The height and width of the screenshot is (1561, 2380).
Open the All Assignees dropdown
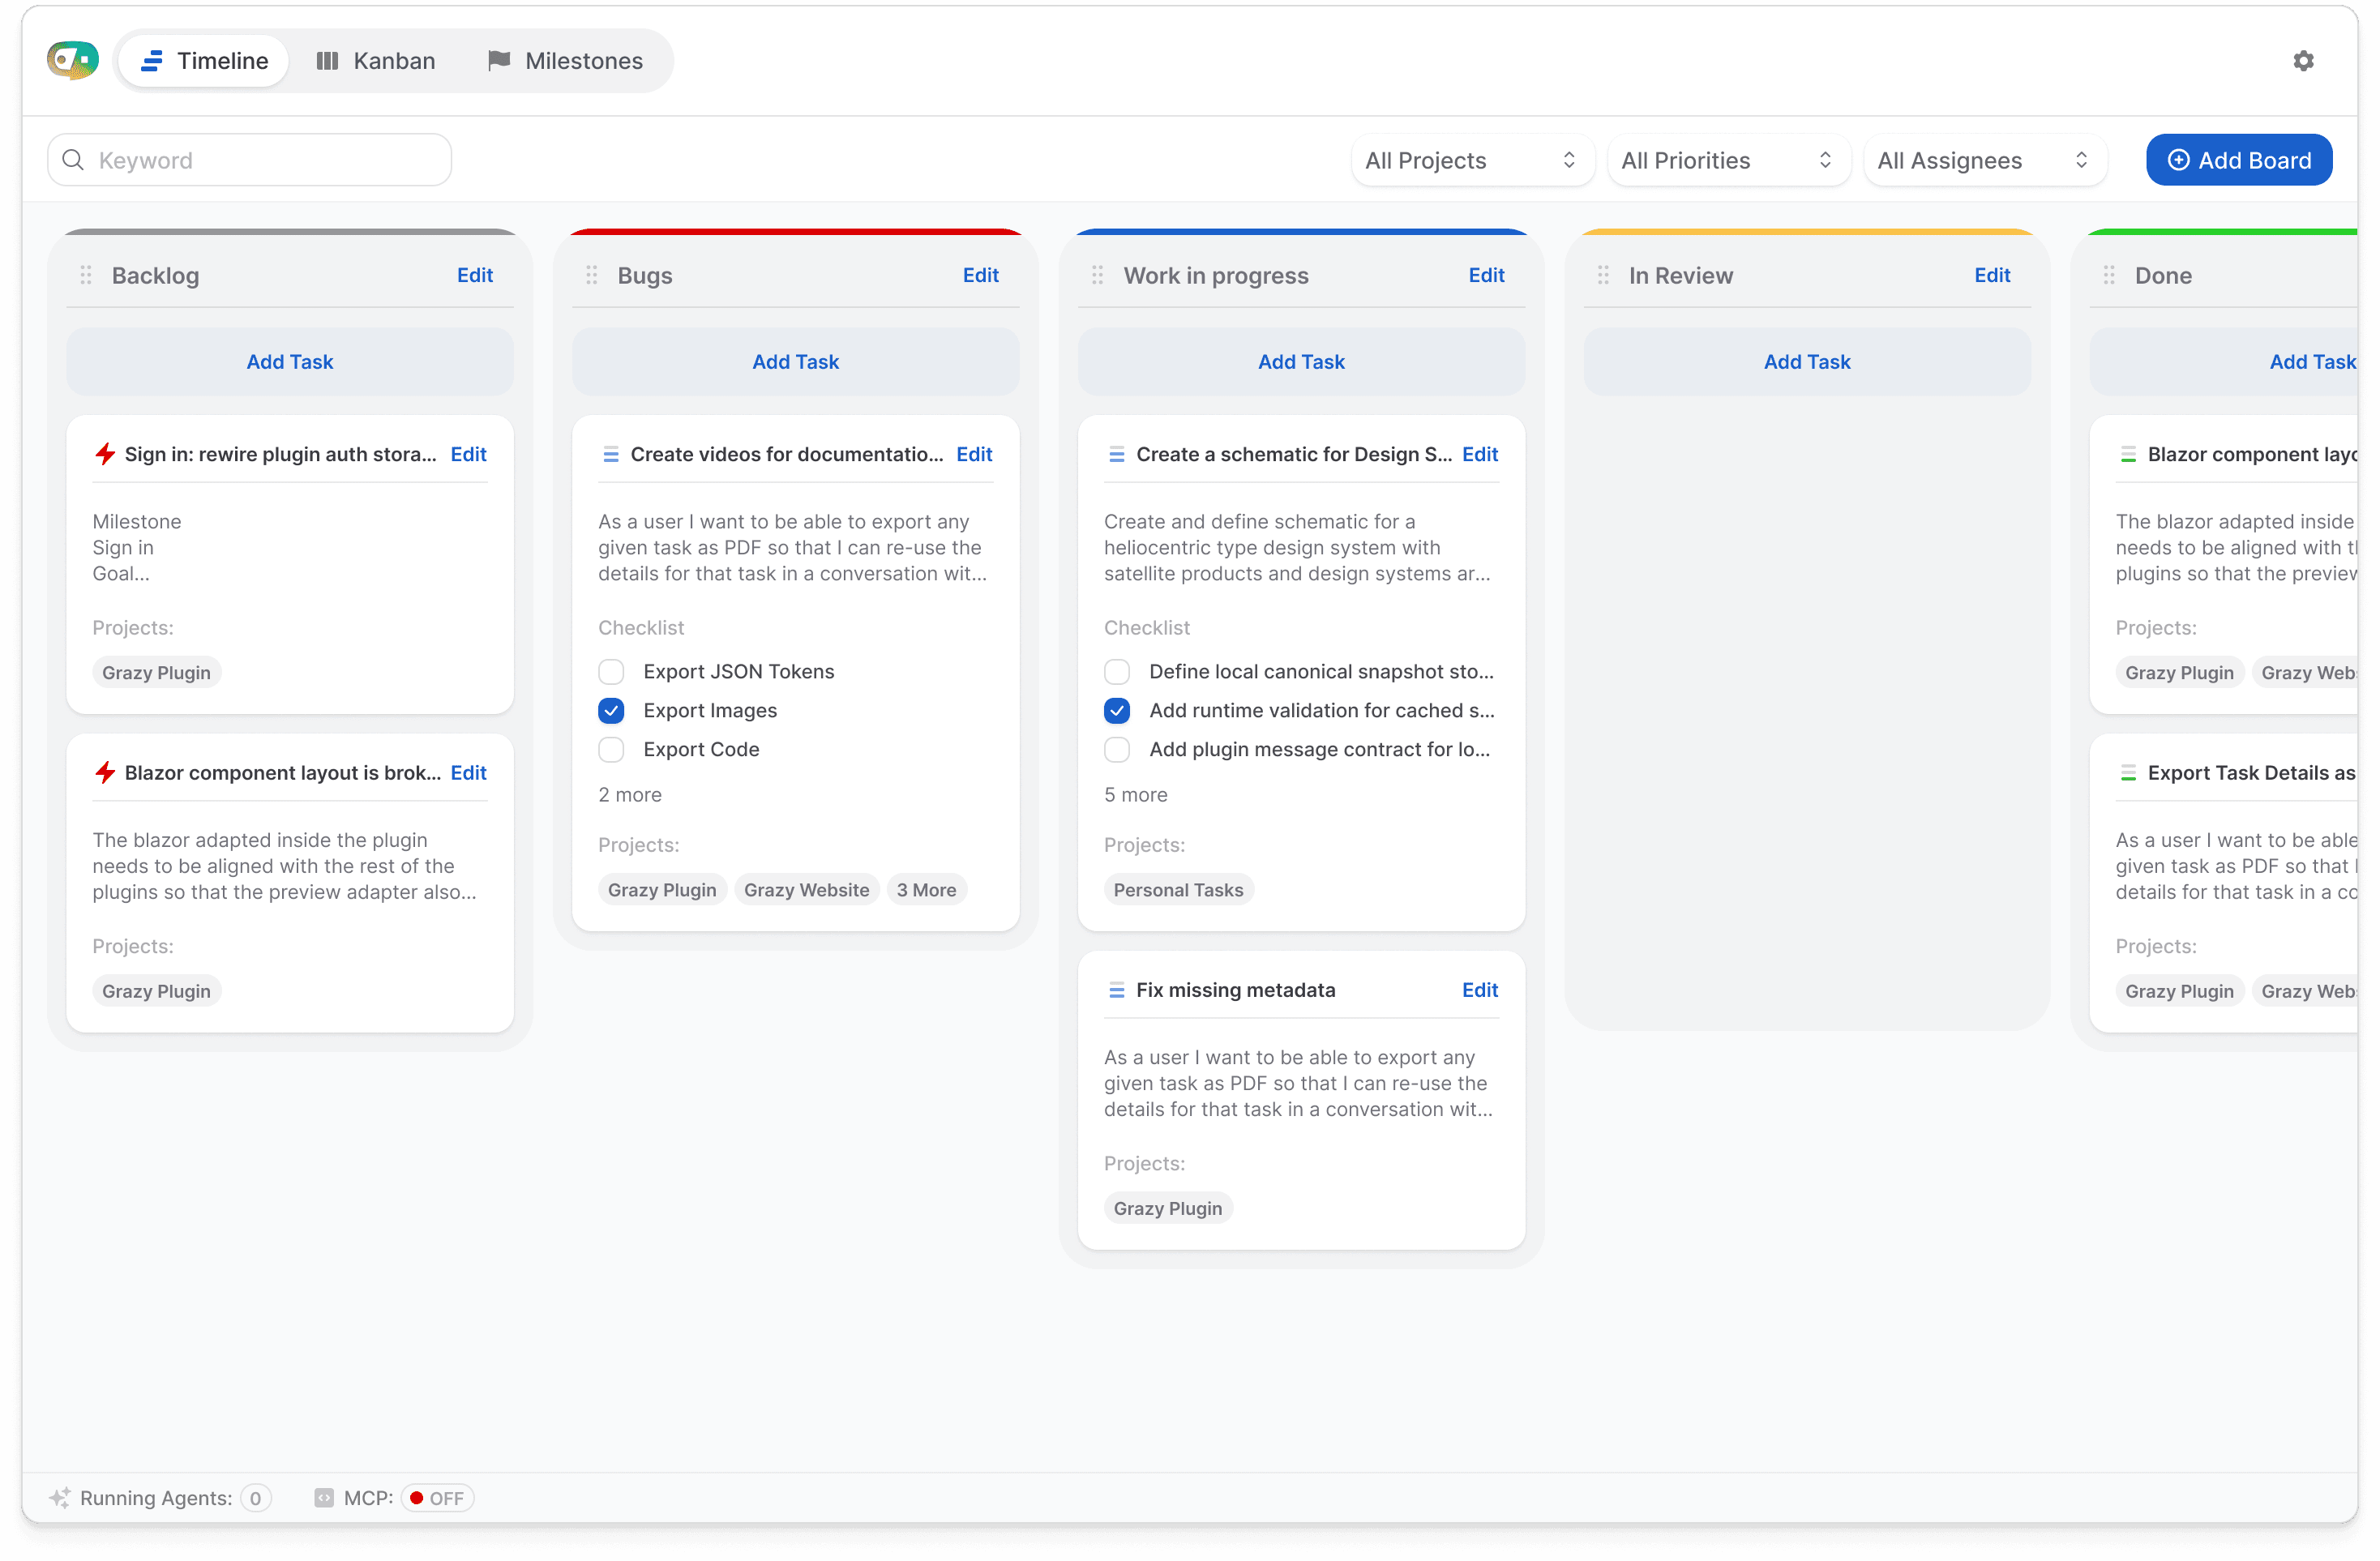[x=1985, y=160]
